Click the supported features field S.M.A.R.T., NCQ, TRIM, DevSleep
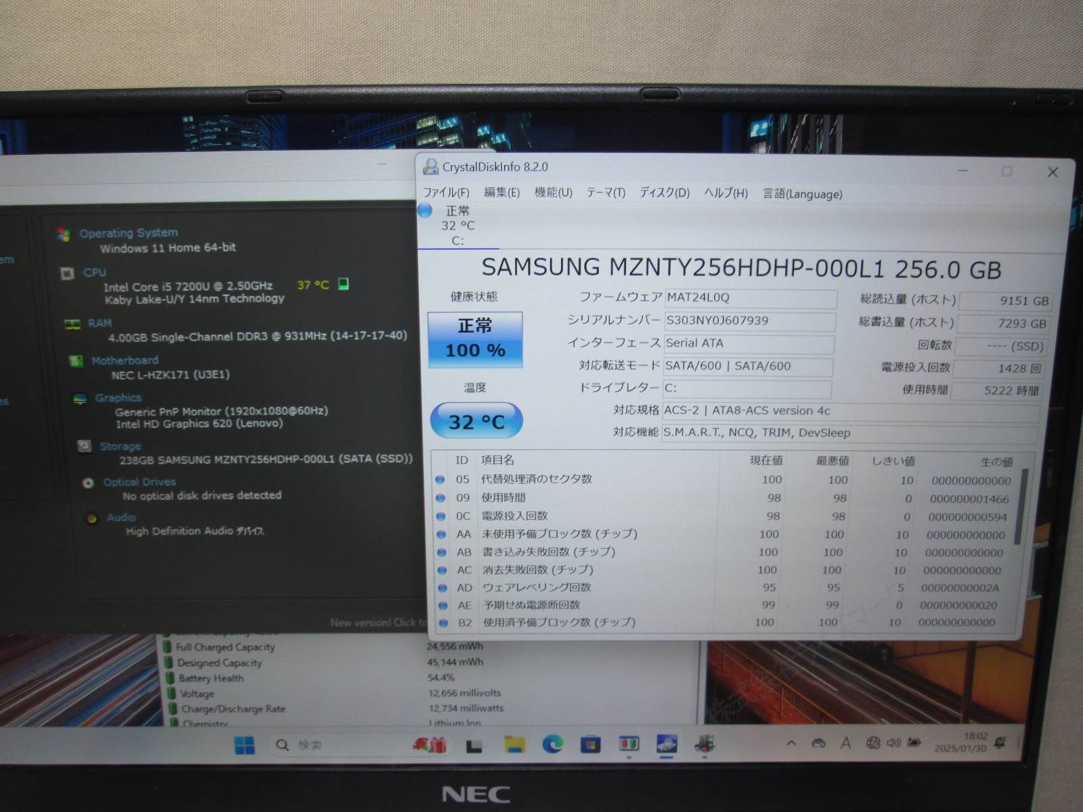 [849, 433]
